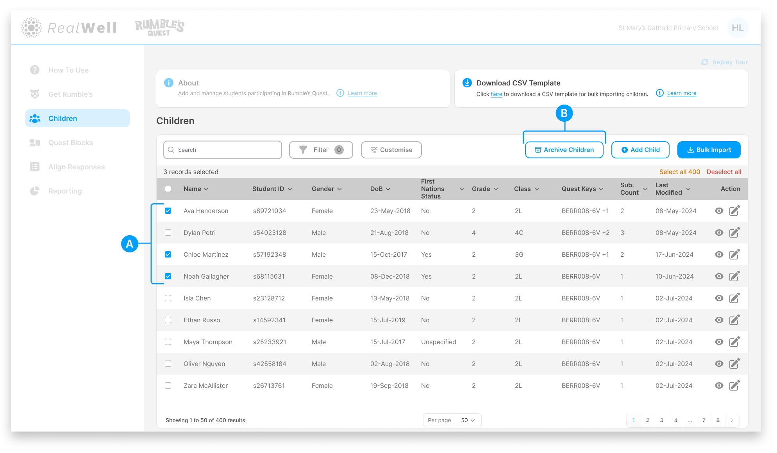Image resolution: width=777 pixels, height=453 pixels.
Task: Uncheck the Chloe Martínez row checkbox
Action: click(x=168, y=254)
